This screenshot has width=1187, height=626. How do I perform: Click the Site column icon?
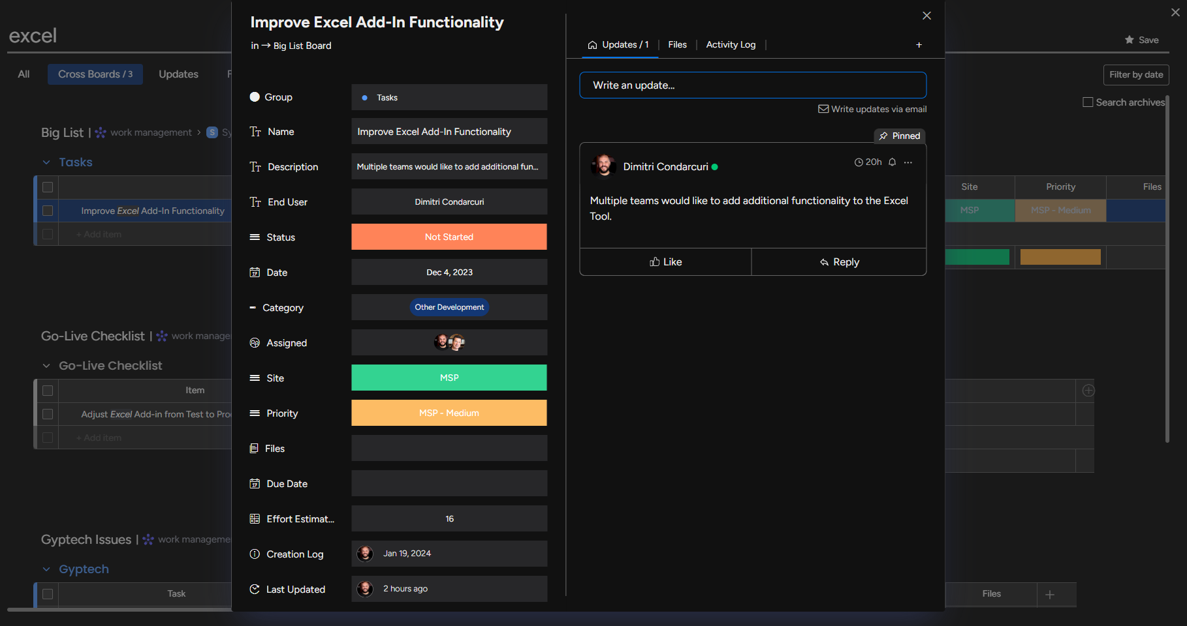click(255, 378)
